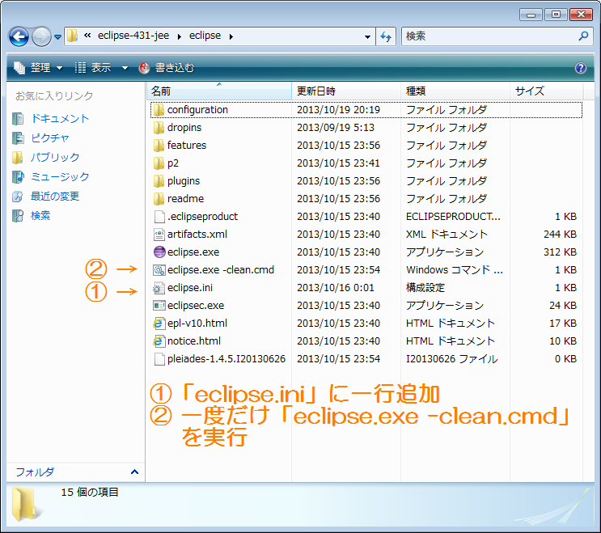Open the ピクチャ favorite link
The height and width of the screenshot is (533, 601).
click(x=50, y=138)
